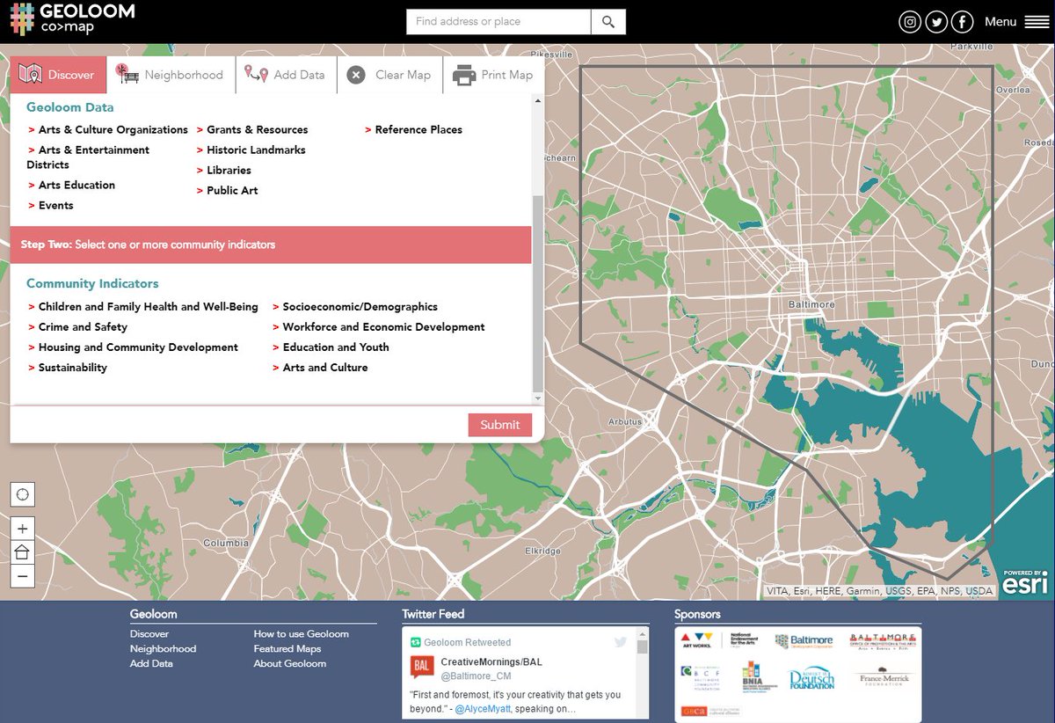Click the Step Two instruction bar
Screen dimensions: 1055x723
click(271, 245)
